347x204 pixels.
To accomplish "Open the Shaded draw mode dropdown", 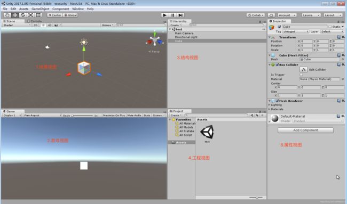I will coord(17,25).
